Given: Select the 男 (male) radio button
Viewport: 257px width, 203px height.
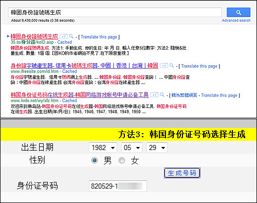Looking at the screenshot, I should click(x=95, y=160).
